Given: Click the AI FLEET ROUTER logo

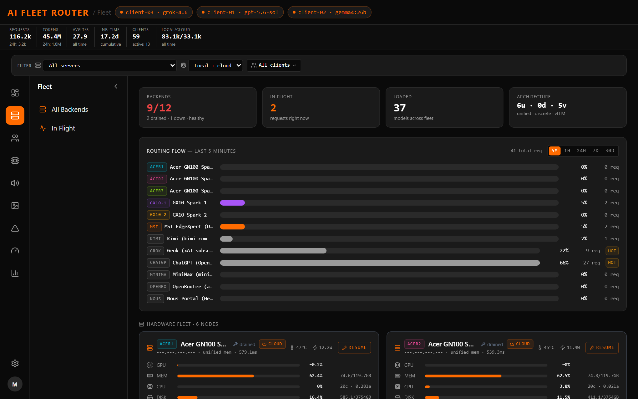Looking at the screenshot, I should (48, 13).
